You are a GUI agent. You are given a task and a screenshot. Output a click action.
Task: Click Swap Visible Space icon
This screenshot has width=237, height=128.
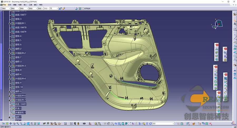pyautogui.click(x=38, y=124)
